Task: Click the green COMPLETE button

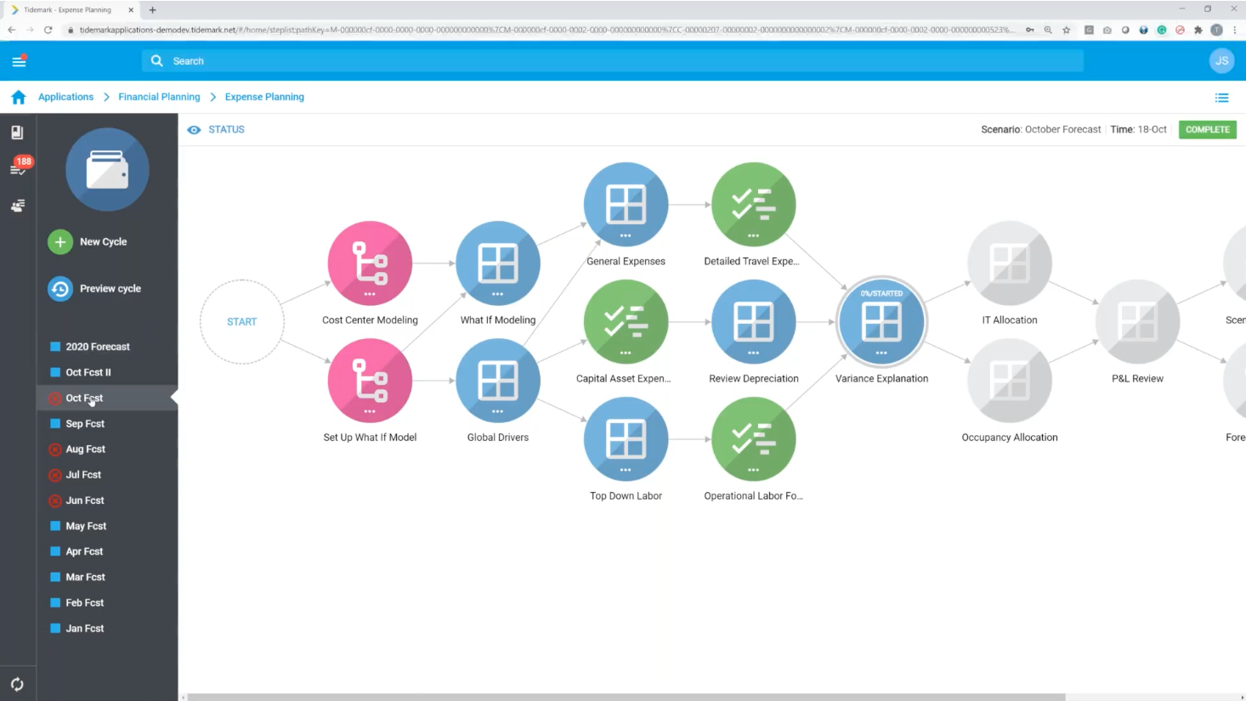Action: coord(1207,130)
